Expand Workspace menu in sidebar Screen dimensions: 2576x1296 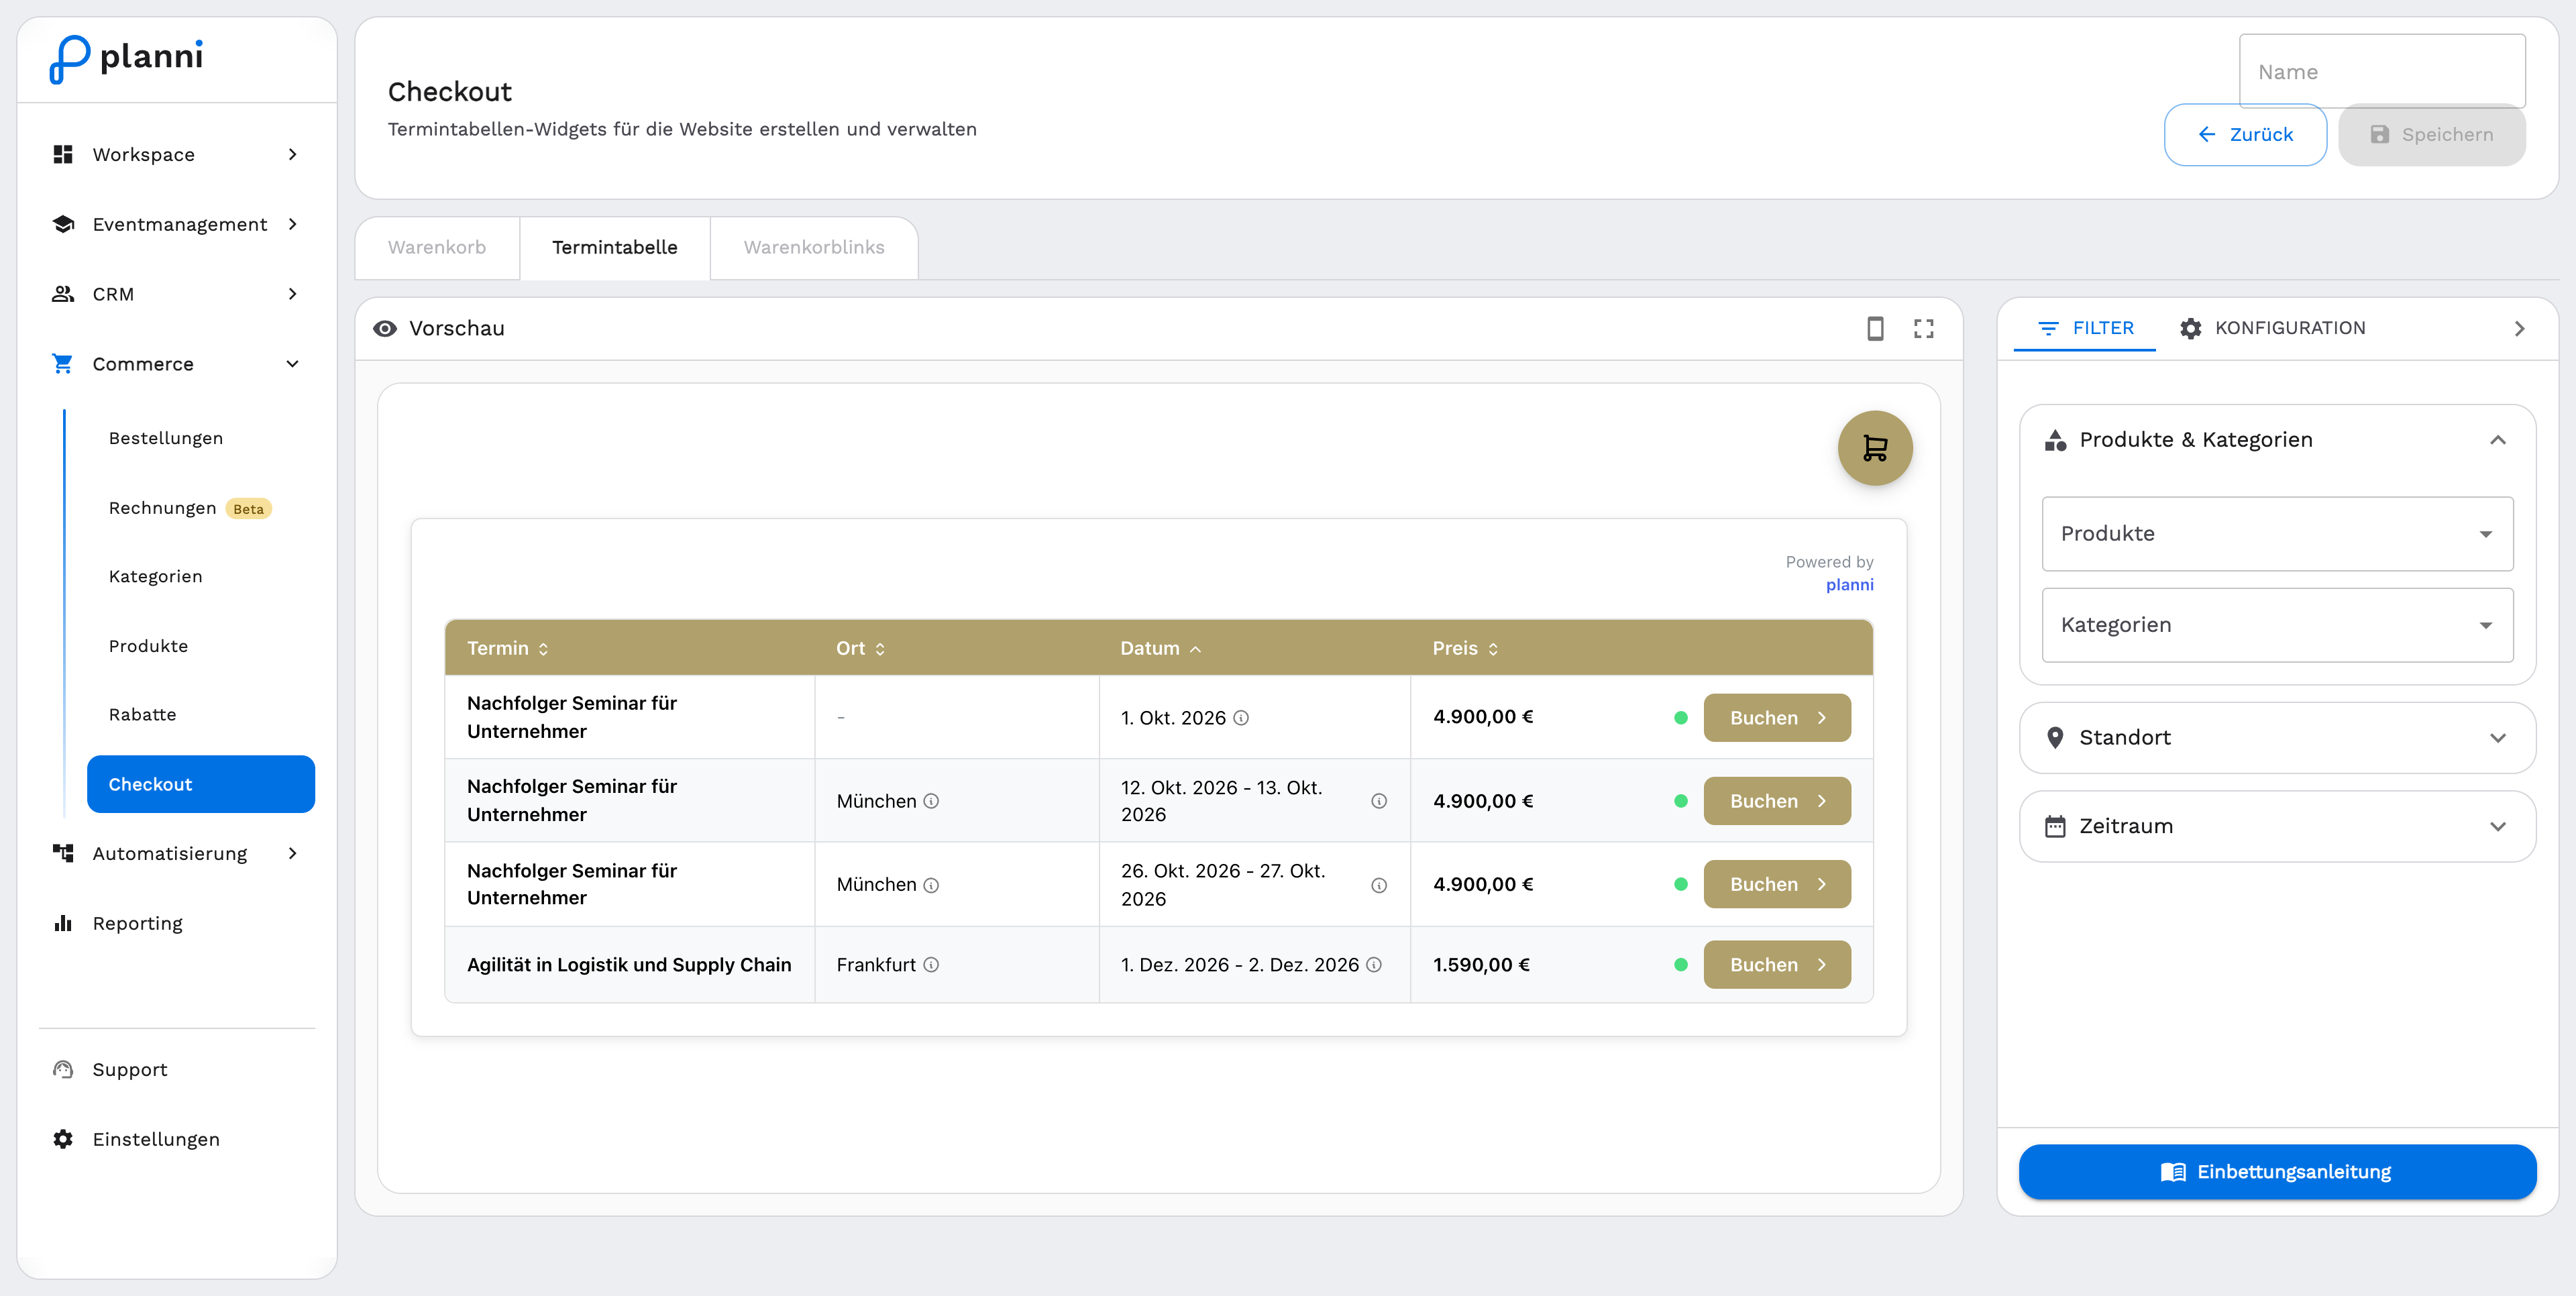[x=177, y=154]
